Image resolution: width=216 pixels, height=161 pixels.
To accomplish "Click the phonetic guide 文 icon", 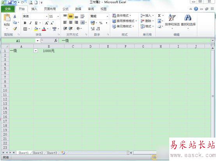I will coord(55,29).
